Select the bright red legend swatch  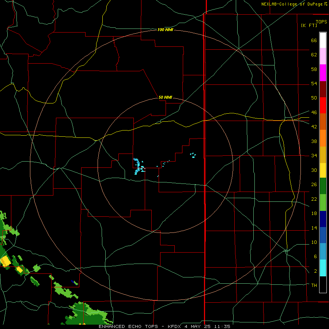click(x=323, y=105)
